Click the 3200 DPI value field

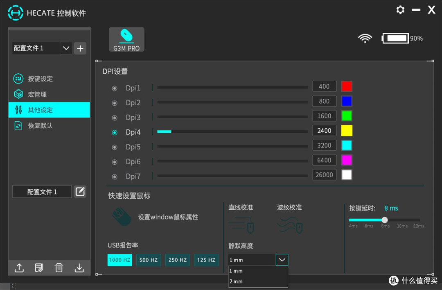point(324,145)
